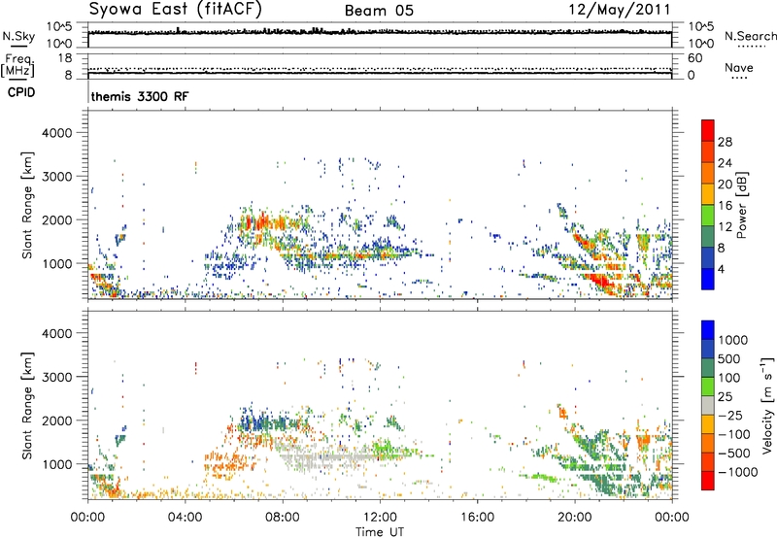The width and height of the screenshot is (777, 538).
Task: Click the '08:00' time tick label
Action: coord(283,518)
